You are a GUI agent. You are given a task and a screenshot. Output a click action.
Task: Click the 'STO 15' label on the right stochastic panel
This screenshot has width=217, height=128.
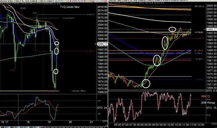(x=211, y=108)
